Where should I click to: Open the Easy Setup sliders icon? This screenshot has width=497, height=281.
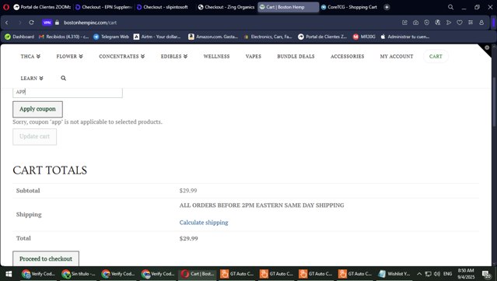coord(471,23)
